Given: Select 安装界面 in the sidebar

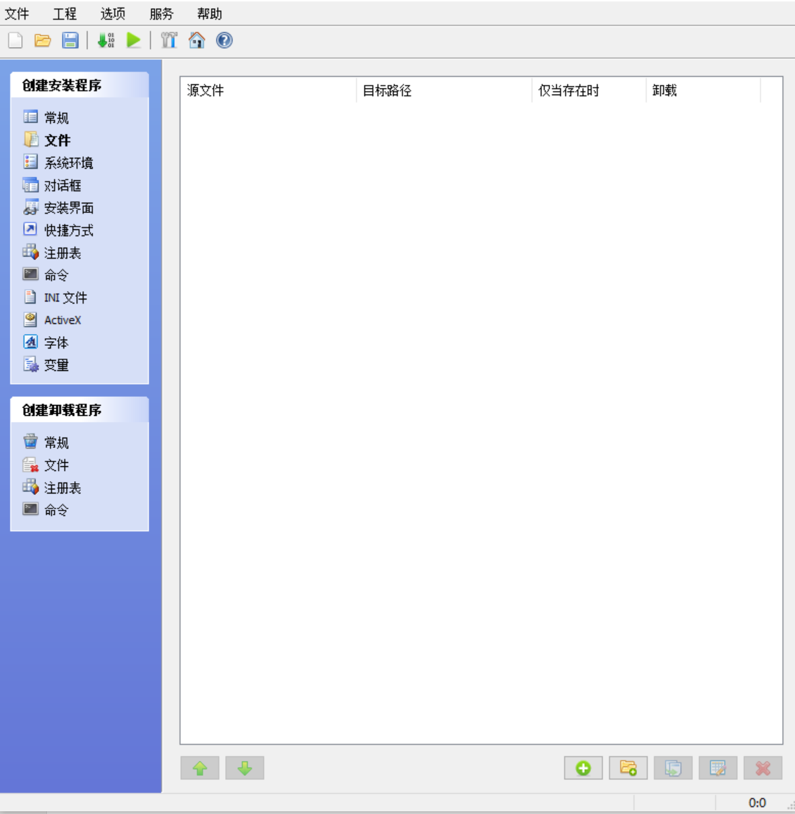Looking at the screenshot, I should coord(58,208).
